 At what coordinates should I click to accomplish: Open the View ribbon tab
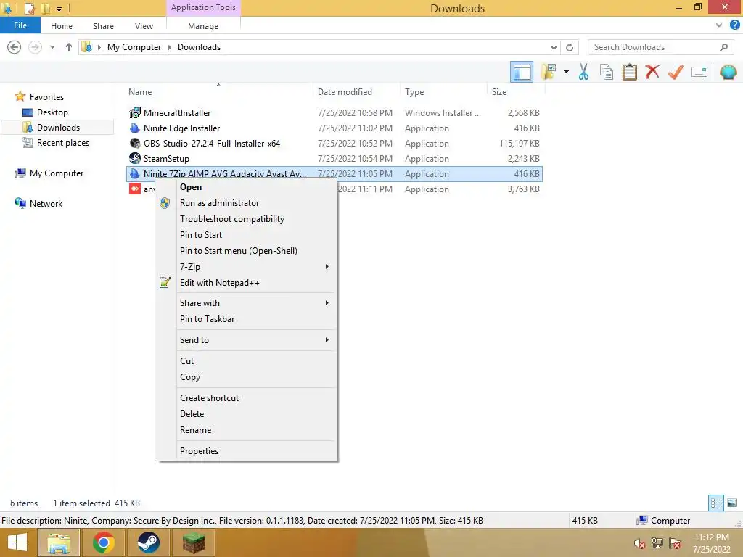[x=144, y=26]
